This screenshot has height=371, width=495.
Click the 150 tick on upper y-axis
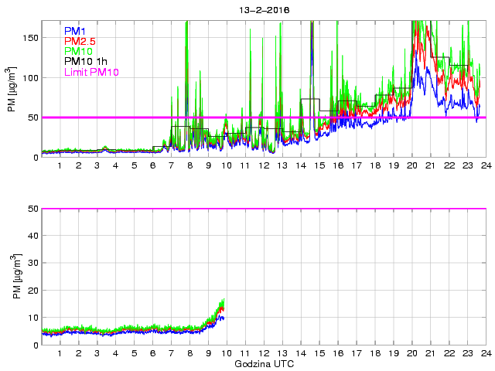(30, 38)
